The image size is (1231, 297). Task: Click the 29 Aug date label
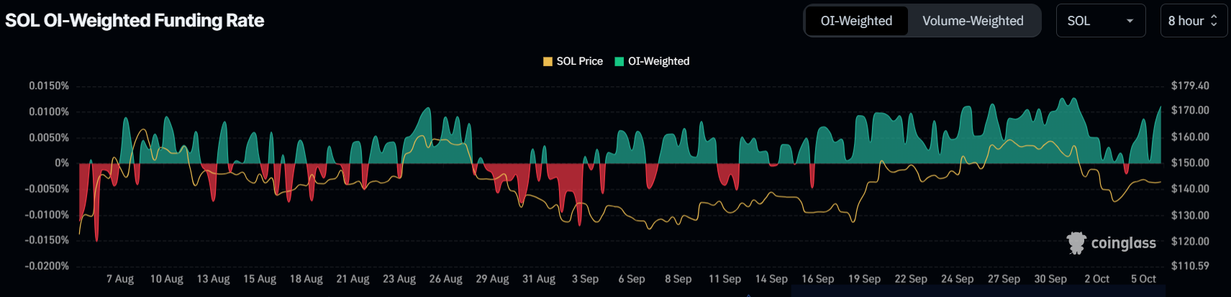[x=492, y=279]
